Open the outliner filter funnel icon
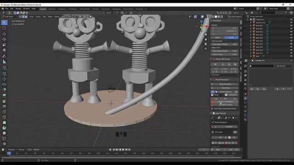This screenshot has width=294, height=165. [x=286, y=12]
